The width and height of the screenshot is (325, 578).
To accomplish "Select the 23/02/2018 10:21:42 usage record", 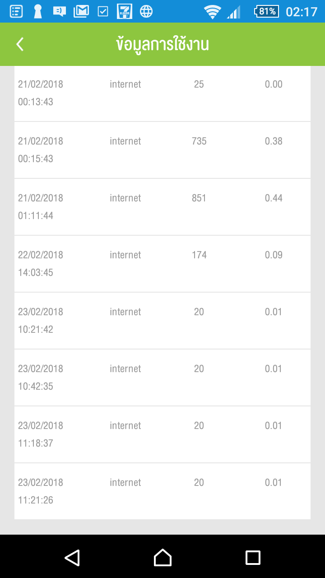I will click(x=162, y=321).
